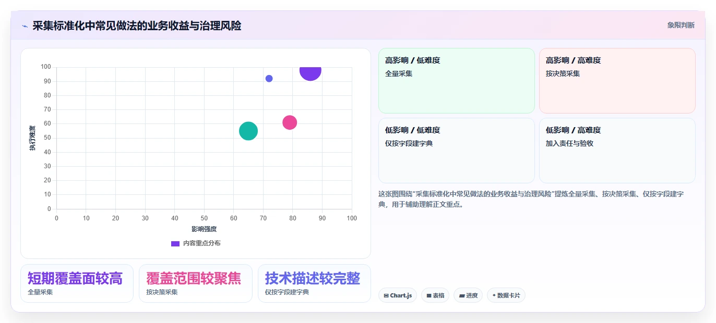
Task: Click the pink bubble in chart
Action: (290, 122)
